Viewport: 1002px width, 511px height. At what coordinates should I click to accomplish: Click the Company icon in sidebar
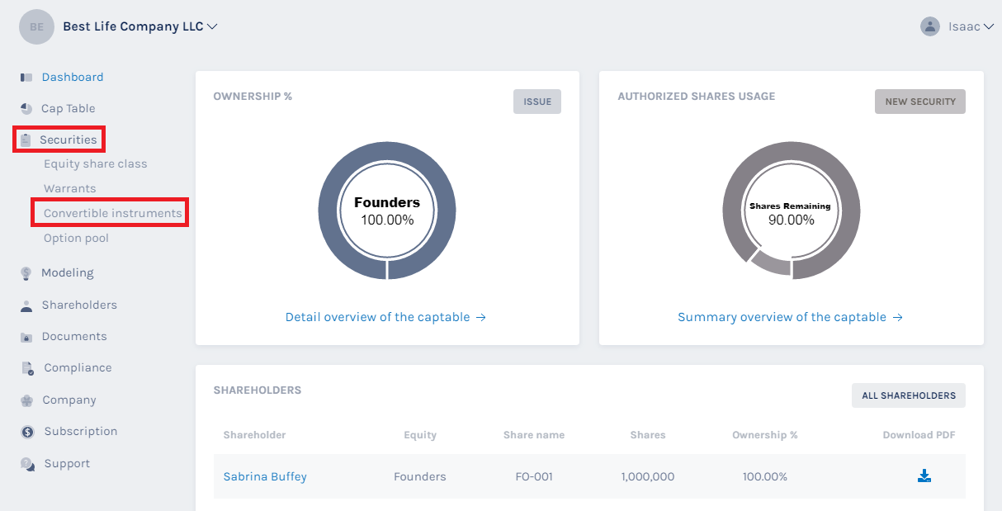pos(26,400)
